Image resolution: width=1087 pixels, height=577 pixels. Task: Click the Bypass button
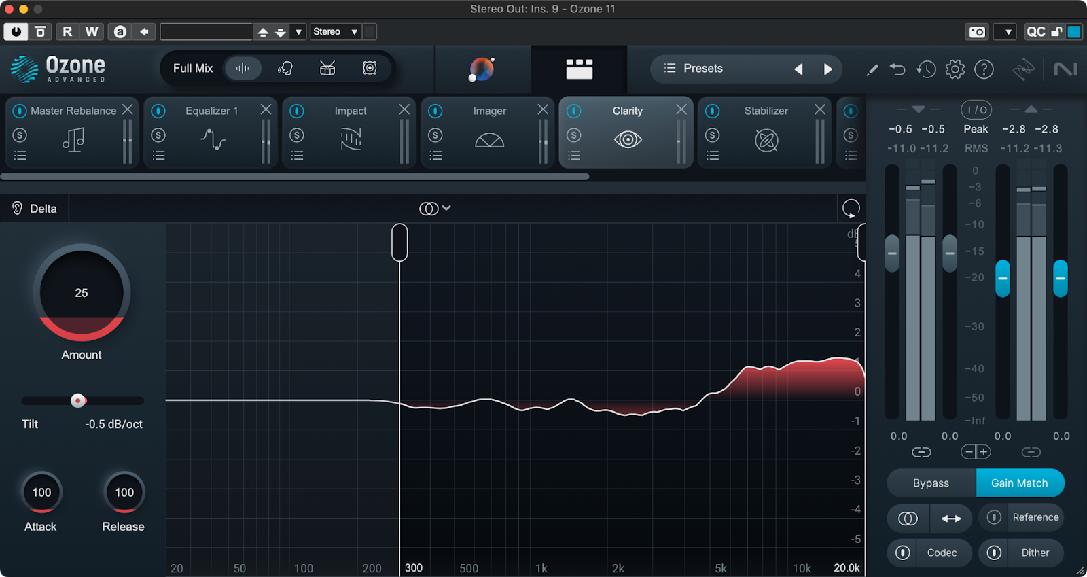[x=931, y=483]
